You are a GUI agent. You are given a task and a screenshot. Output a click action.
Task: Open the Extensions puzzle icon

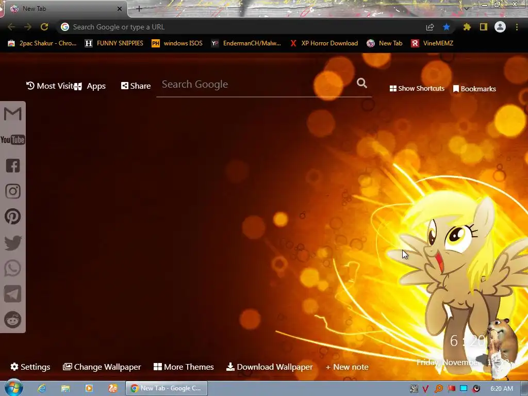click(x=467, y=27)
